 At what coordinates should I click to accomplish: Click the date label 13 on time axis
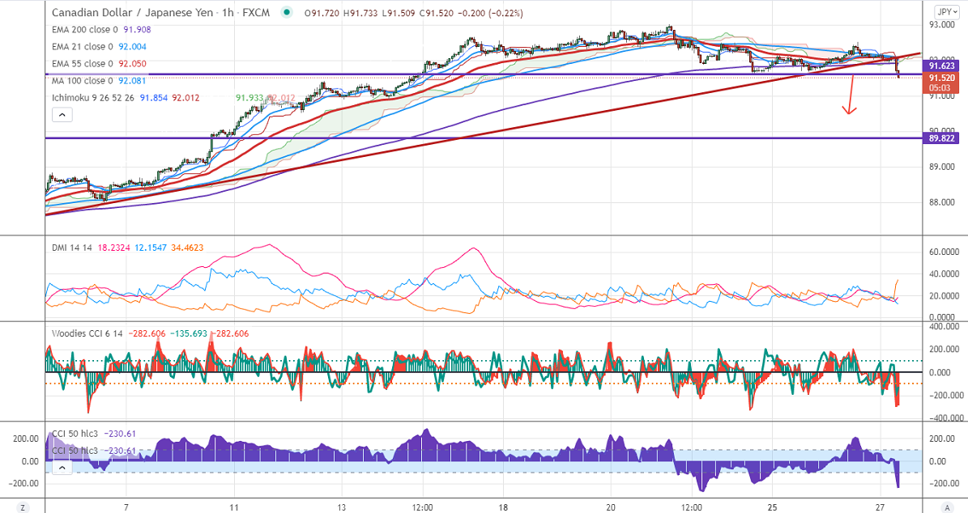click(341, 507)
